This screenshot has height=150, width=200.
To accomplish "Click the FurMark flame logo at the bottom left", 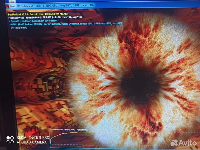I will click(33, 137).
